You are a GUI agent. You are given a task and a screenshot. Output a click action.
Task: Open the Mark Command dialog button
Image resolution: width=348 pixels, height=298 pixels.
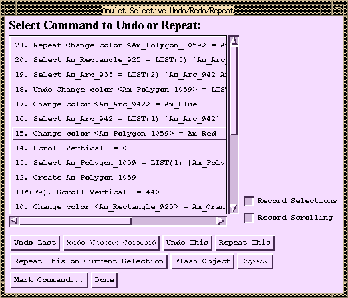pos(49,280)
